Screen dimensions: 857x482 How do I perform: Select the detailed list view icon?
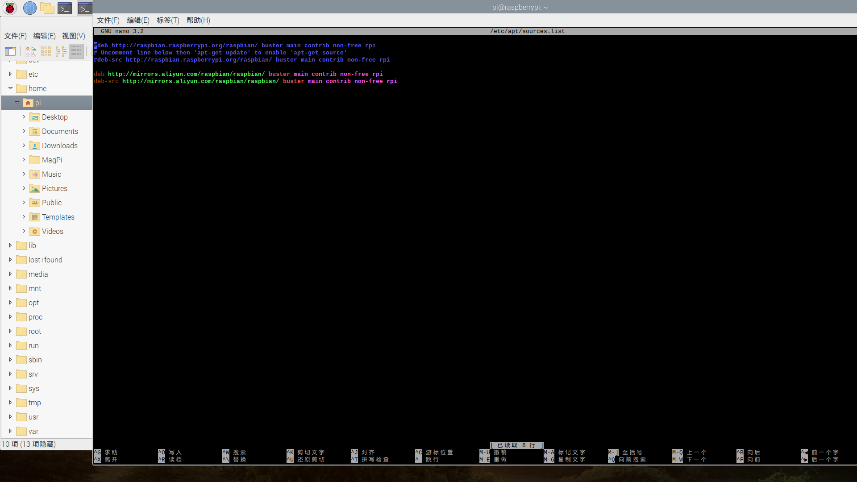pyautogui.click(x=76, y=51)
